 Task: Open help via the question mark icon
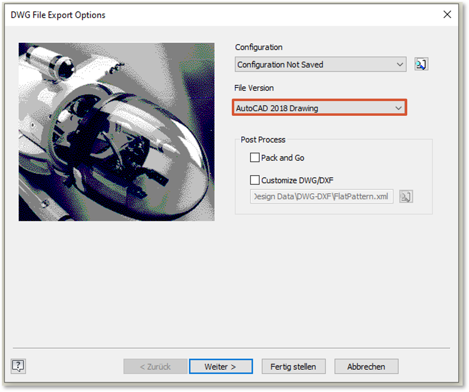[x=18, y=366]
